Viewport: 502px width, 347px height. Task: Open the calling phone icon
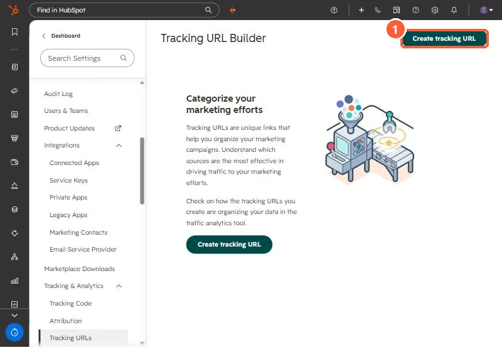pyautogui.click(x=378, y=10)
